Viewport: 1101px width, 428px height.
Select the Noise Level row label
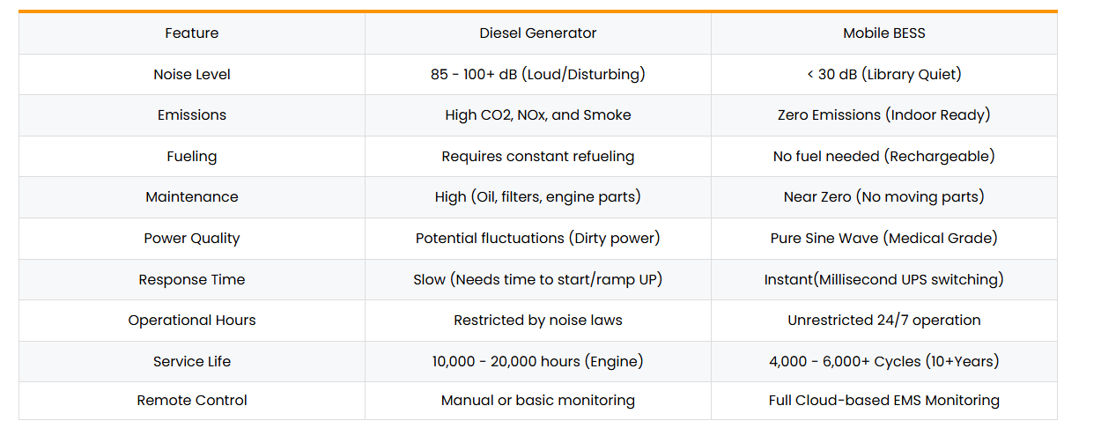(192, 75)
